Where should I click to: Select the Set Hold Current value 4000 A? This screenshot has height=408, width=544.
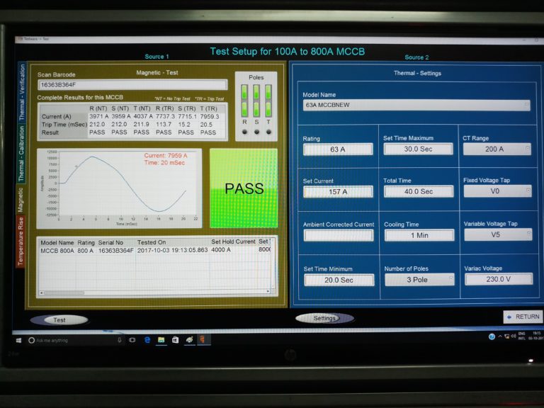pos(221,250)
